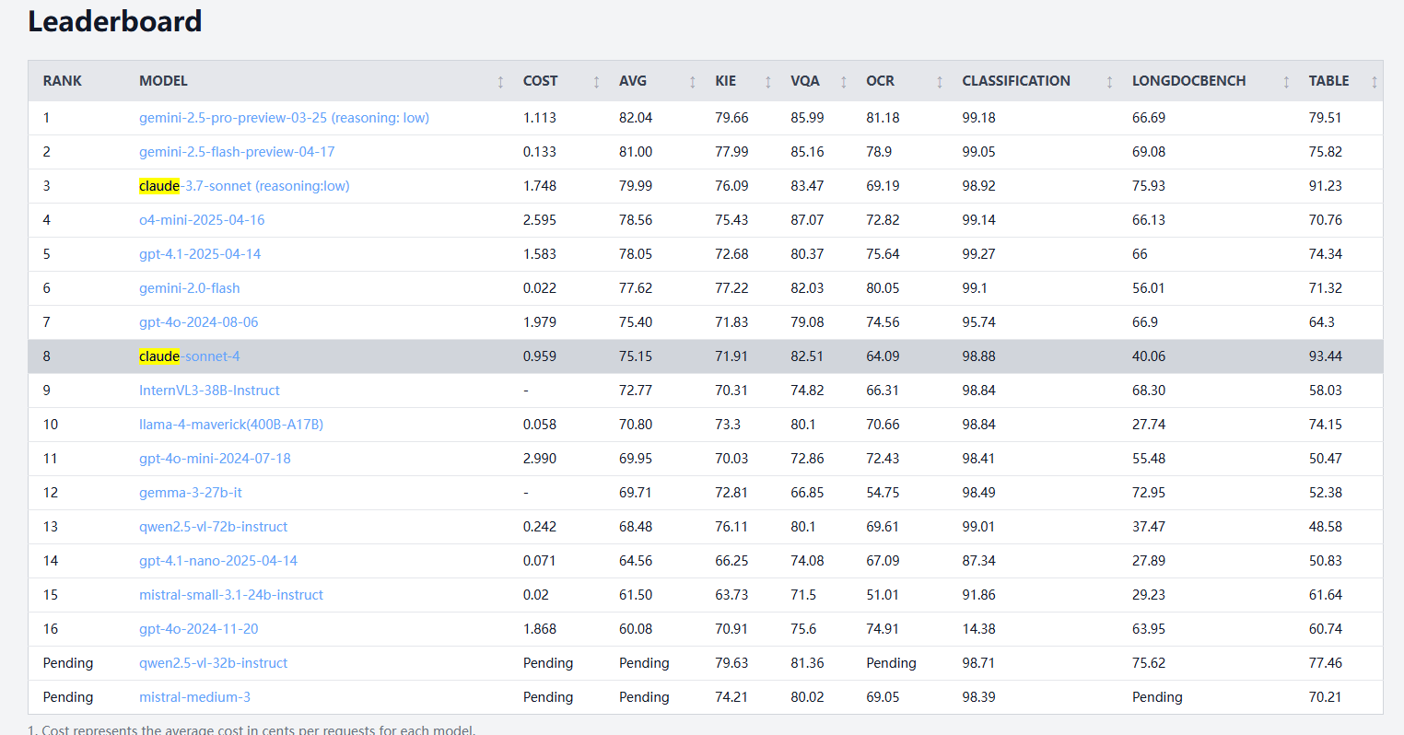1404x735 pixels.
Task: Open gpt-4o-2024-08-06 model link
Action: point(199,322)
